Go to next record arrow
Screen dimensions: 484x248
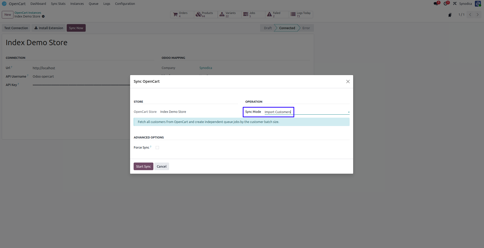[x=477, y=14]
